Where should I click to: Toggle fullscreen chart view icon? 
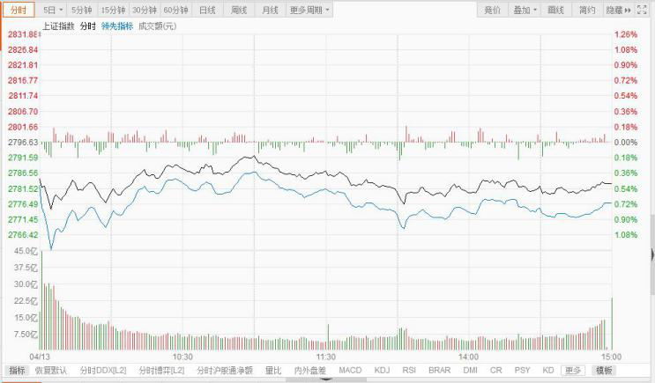[642, 10]
